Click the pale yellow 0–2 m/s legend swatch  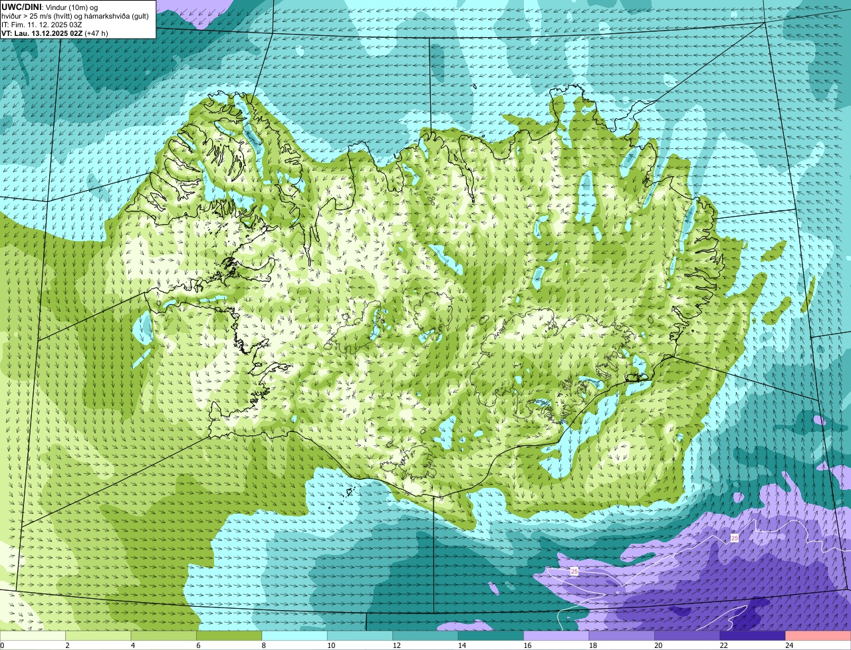tap(33, 635)
